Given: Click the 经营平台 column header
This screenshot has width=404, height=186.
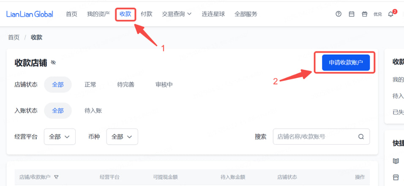Looking at the screenshot, I should (x=109, y=177).
